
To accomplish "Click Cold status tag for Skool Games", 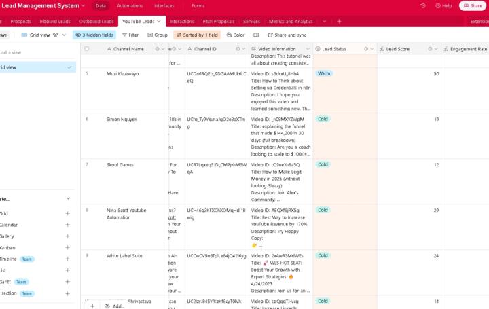I will tap(323, 164).
